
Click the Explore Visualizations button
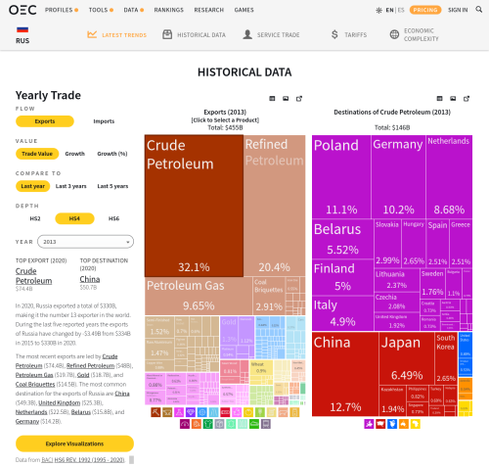pyautogui.click(x=74, y=444)
